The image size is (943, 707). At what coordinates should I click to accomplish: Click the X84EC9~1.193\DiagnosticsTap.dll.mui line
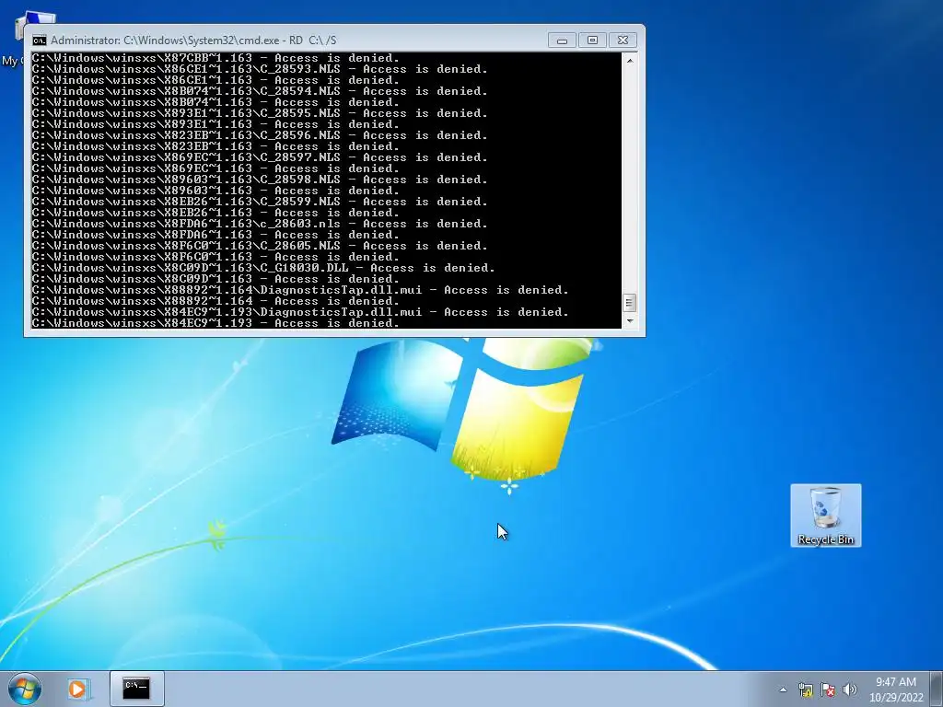click(x=300, y=312)
